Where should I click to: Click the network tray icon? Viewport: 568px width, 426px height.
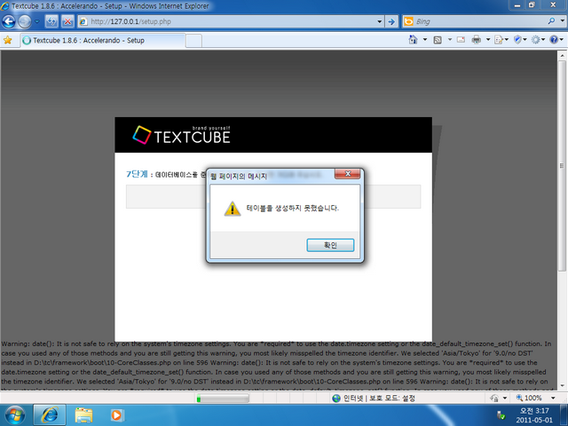coord(501,415)
